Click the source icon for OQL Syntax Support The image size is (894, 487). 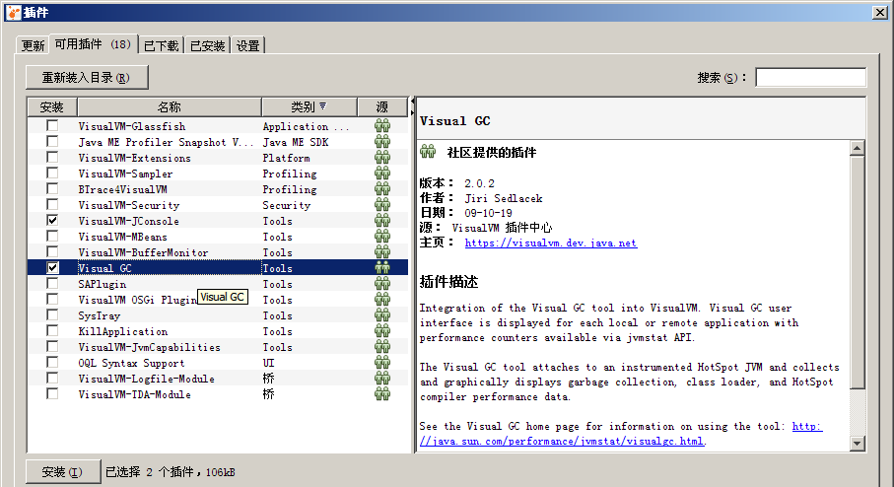(382, 362)
